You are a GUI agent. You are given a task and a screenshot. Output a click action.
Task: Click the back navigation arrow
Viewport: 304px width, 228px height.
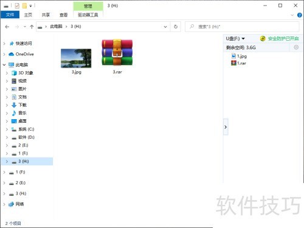(7, 27)
